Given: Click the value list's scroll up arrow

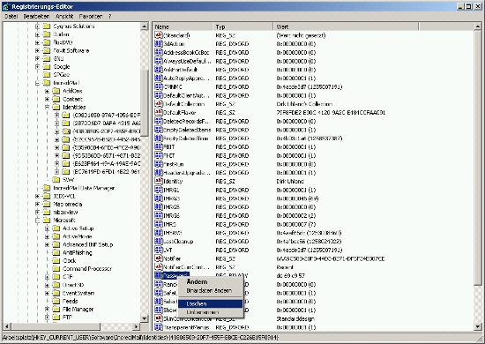Looking at the screenshot, I should click(477, 26).
